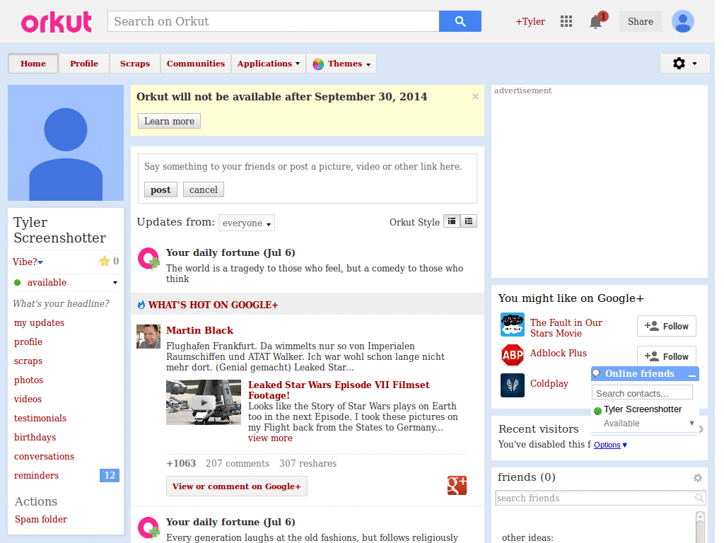Open the Scraps tab

[x=135, y=64]
